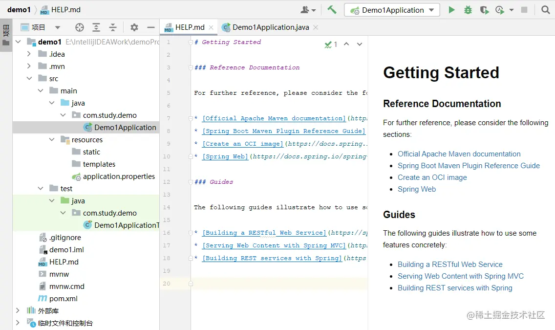Go to next highlighted problem arrow
Screen dimensions: 555x330
click(360, 44)
